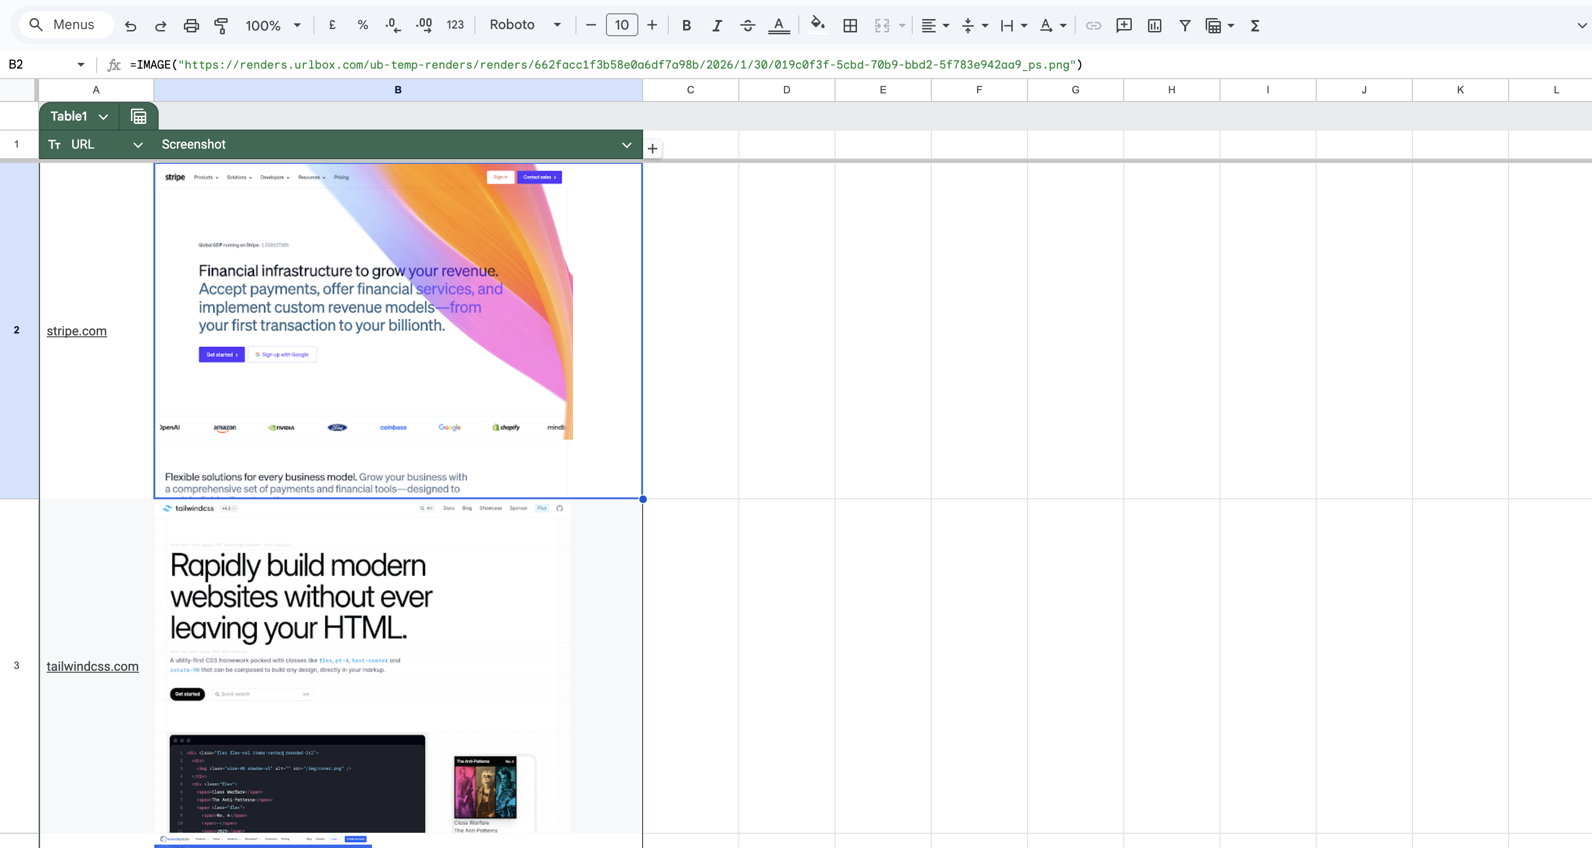Insert a chart
The width and height of the screenshot is (1592, 848).
click(x=1154, y=25)
